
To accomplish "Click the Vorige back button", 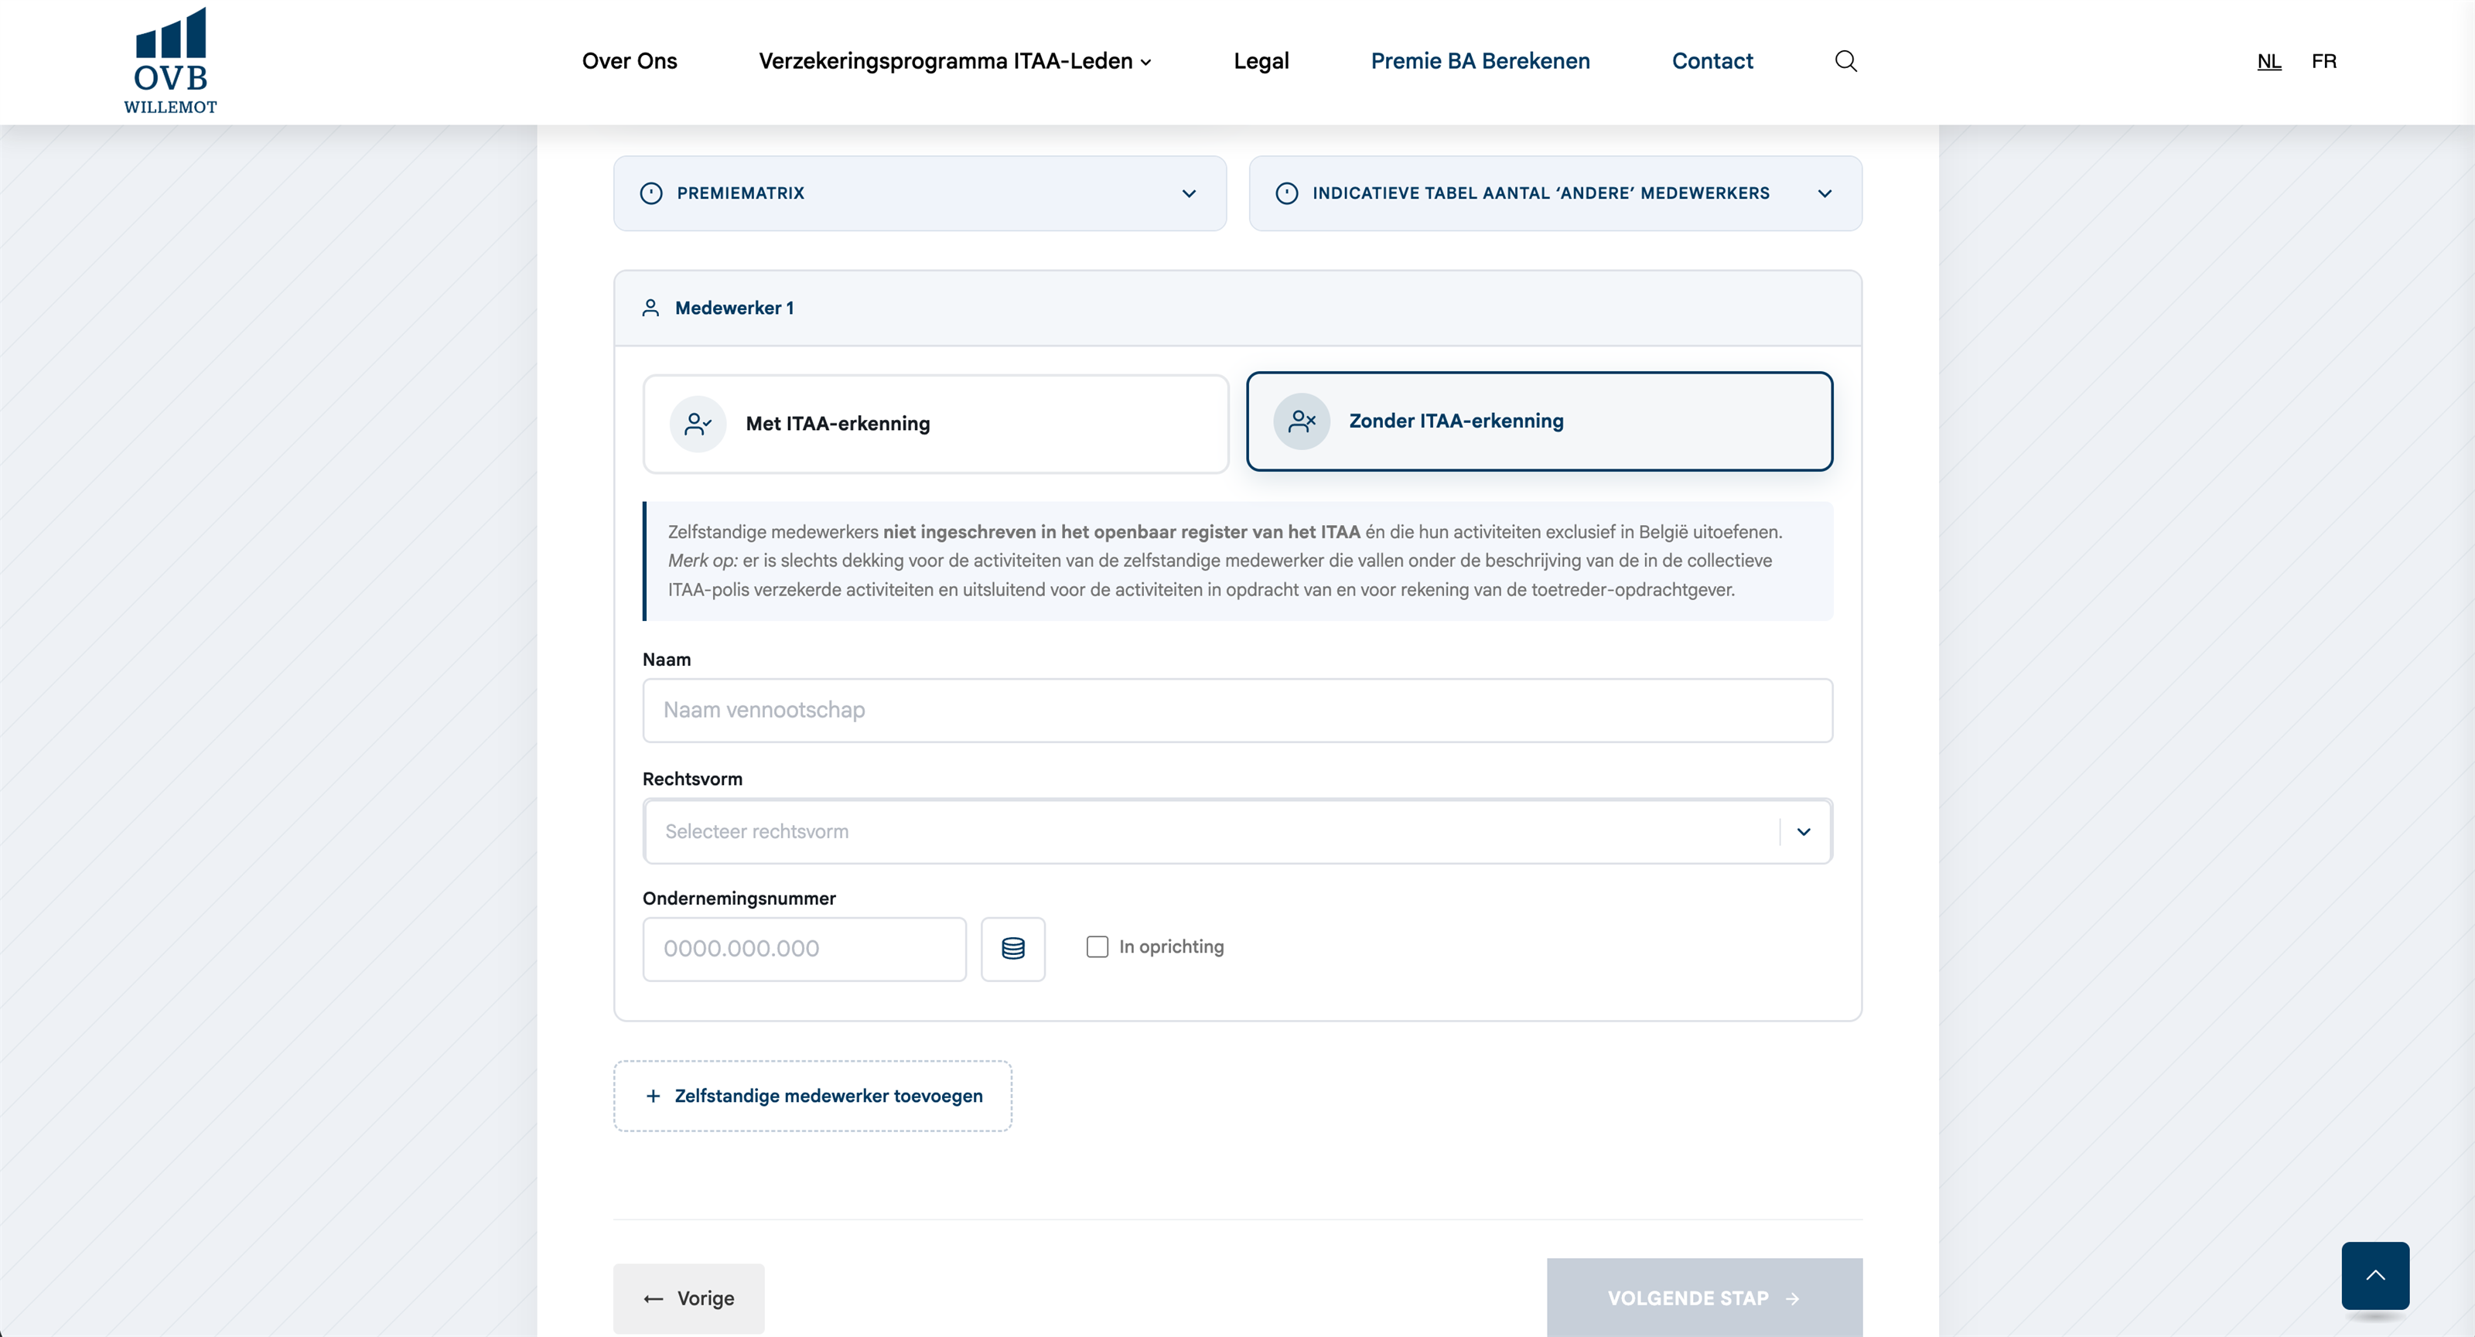I will tap(689, 1298).
